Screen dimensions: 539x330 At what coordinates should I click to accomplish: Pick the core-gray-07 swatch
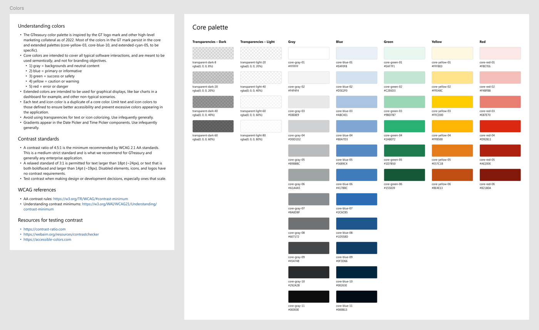click(309, 199)
